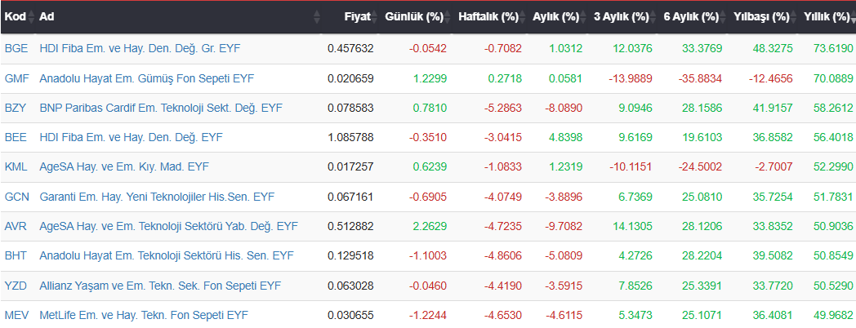Open the BEE fund code link
856x328 pixels.
pos(15,138)
